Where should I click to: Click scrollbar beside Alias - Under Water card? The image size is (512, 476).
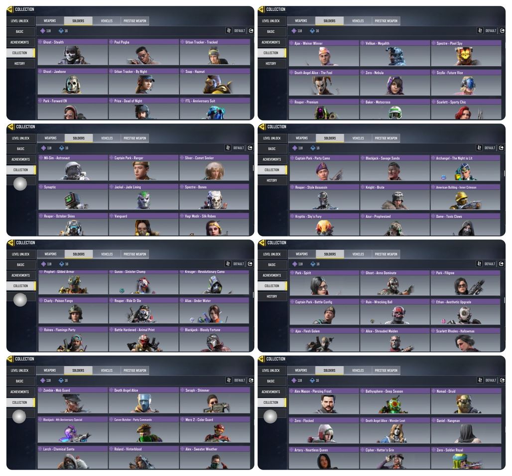click(x=254, y=294)
